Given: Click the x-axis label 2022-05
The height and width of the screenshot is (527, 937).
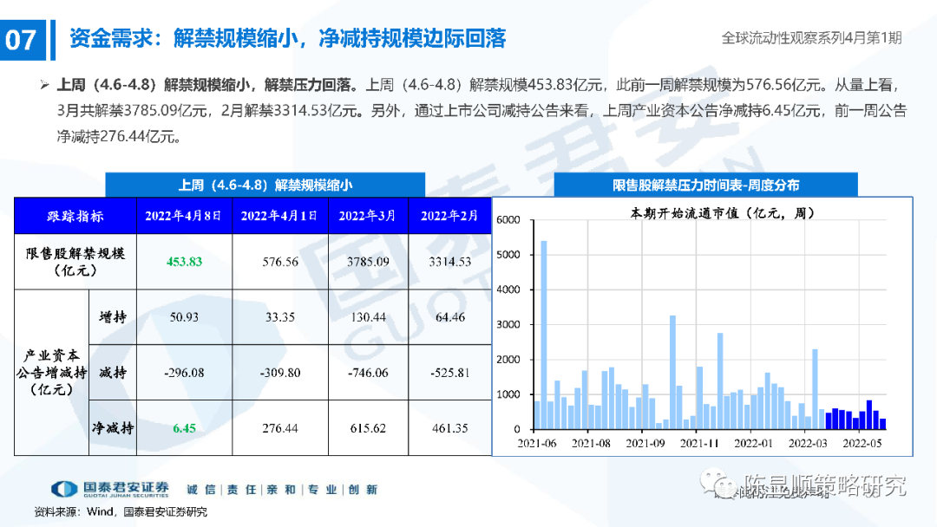Looking at the screenshot, I should (x=862, y=444).
